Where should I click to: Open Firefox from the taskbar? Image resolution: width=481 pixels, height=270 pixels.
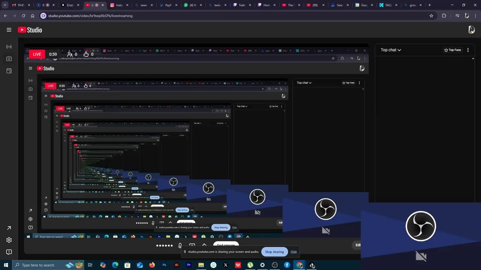152,265
